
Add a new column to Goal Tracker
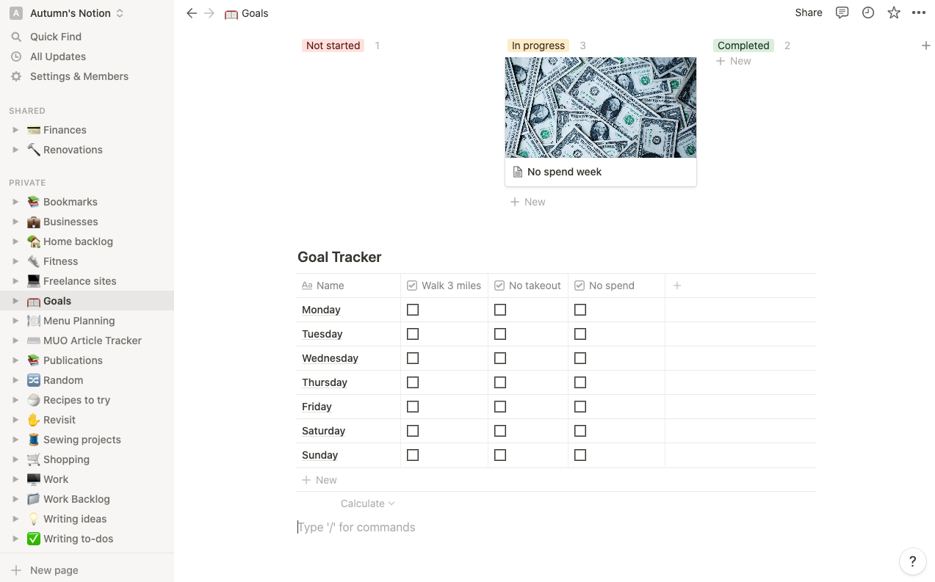click(677, 285)
